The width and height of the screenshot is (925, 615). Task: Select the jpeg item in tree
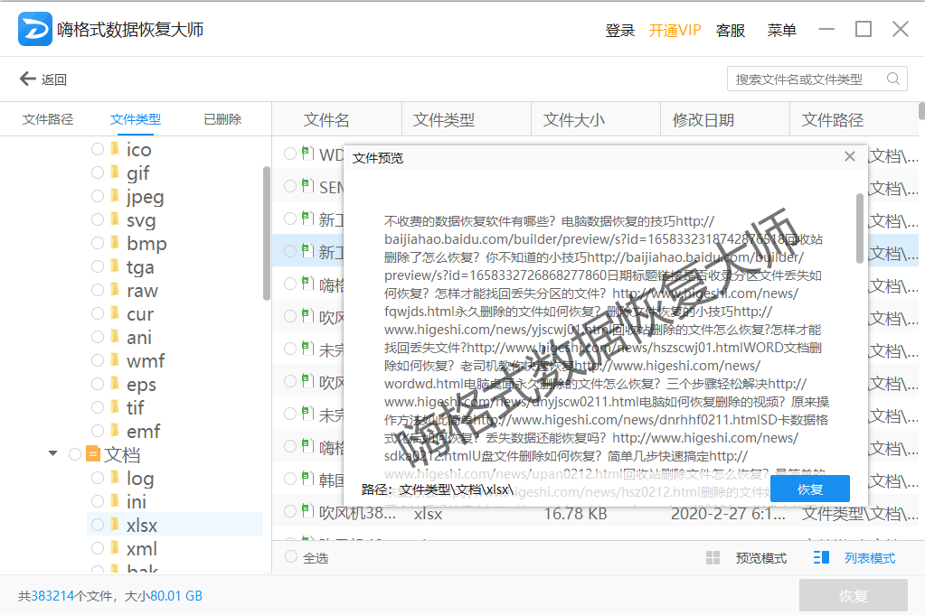pyautogui.click(x=145, y=196)
